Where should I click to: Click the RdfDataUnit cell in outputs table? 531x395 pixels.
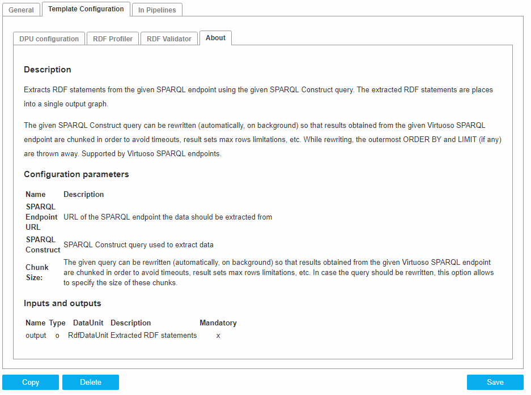(88, 336)
